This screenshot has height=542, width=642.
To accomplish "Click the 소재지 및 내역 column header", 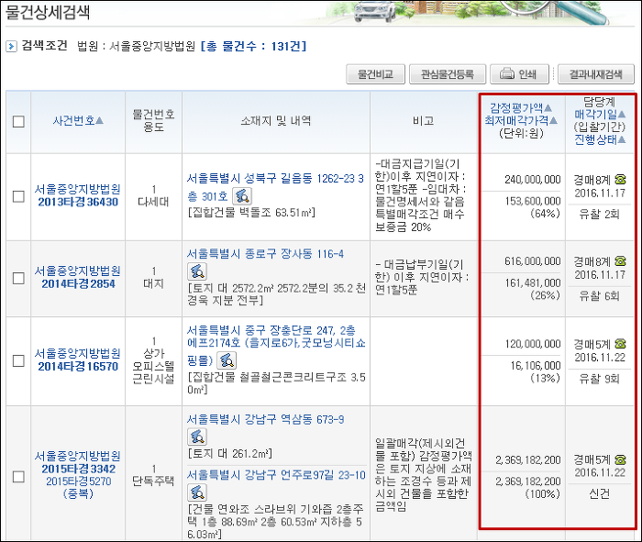I will click(276, 121).
